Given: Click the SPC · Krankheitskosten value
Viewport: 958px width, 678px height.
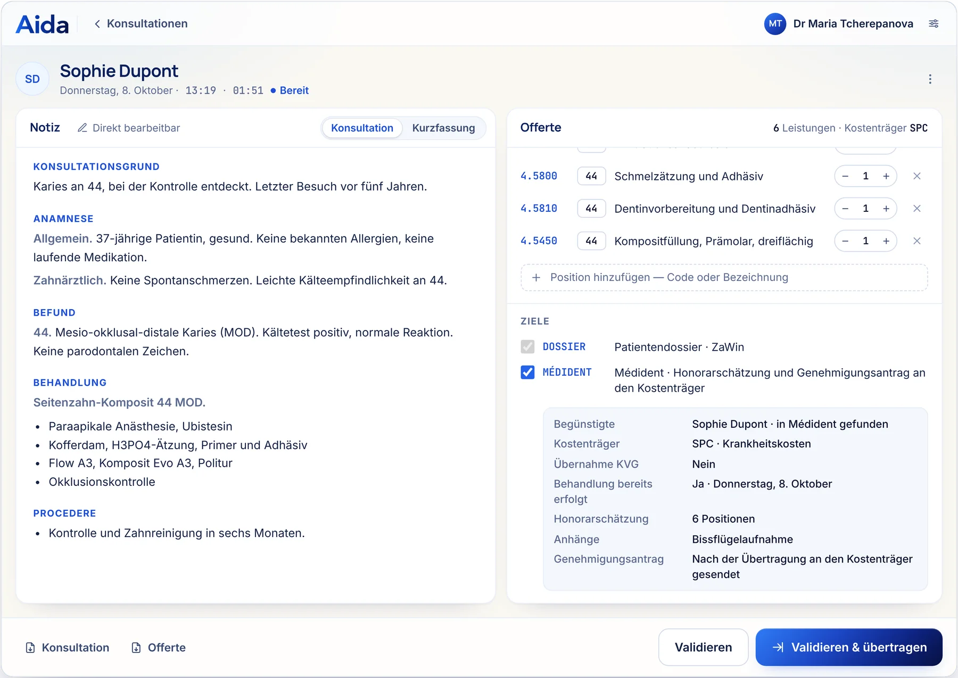Looking at the screenshot, I should [751, 444].
